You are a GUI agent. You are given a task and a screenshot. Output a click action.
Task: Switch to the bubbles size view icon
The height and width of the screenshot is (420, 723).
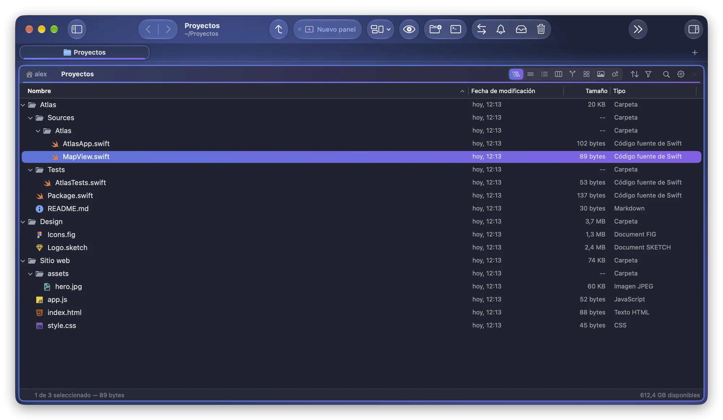(615, 74)
